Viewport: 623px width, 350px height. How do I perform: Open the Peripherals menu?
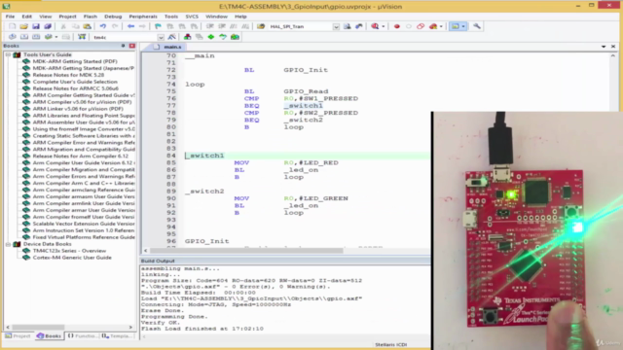coord(143,17)
